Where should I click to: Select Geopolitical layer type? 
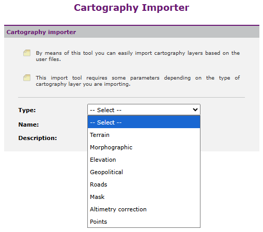click(x=144, y=172)
